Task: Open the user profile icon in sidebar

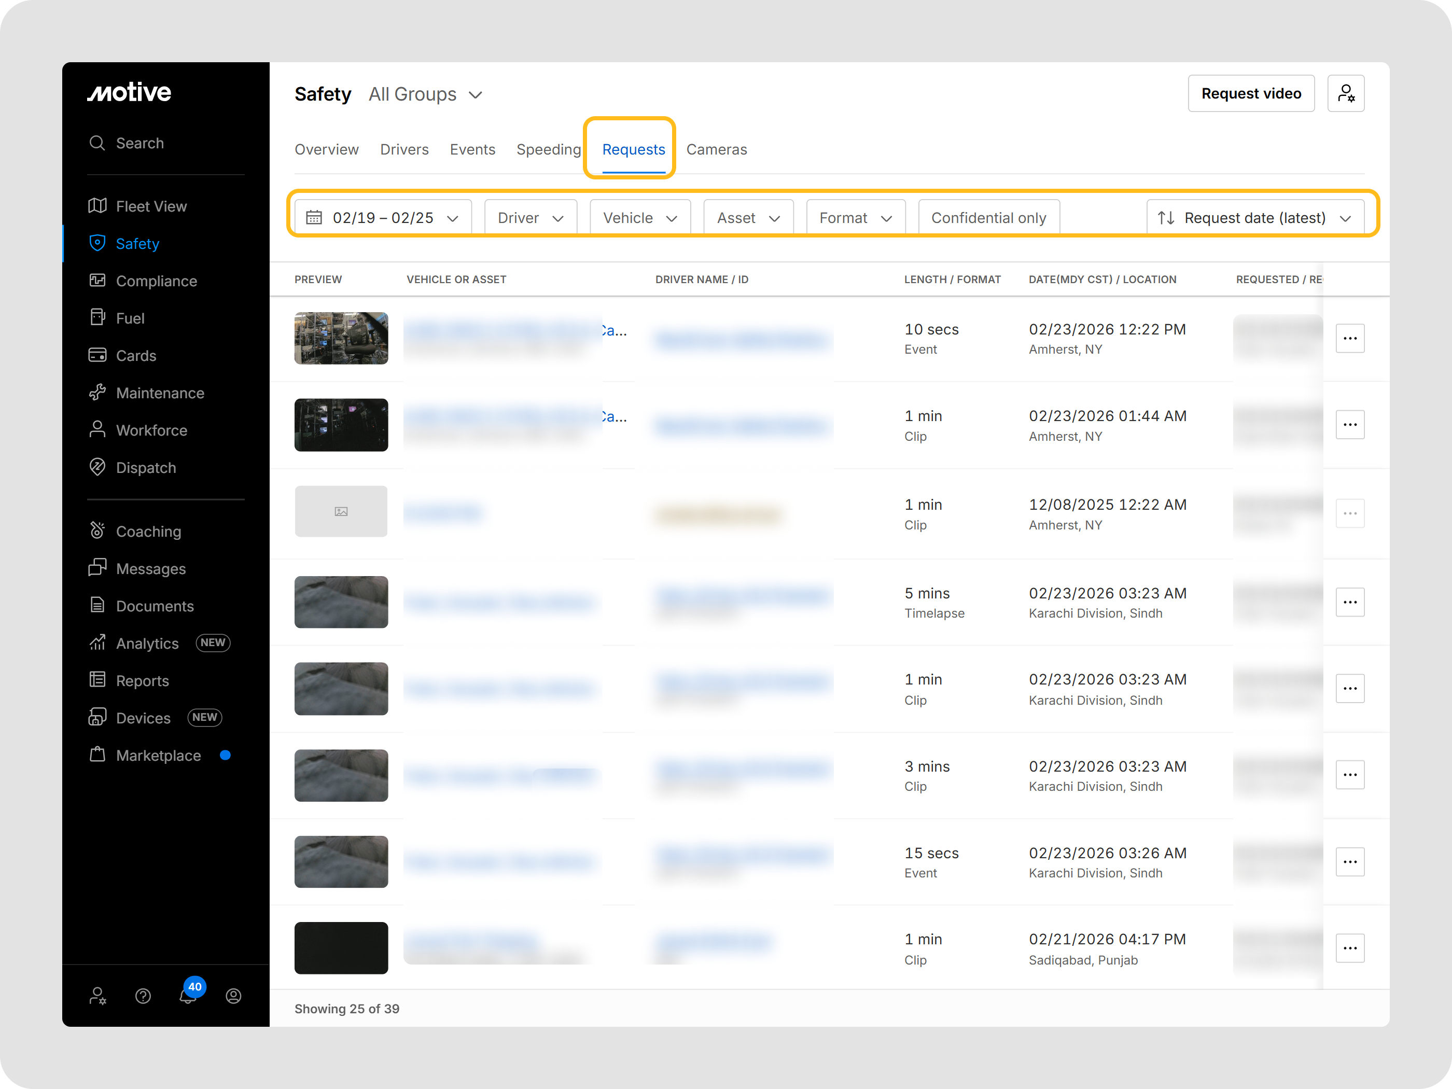Action: (x=233, y=996)
